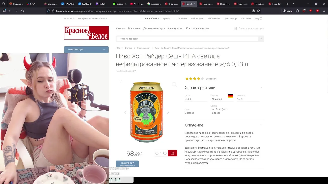328x184 pixels.
Task: Click the browser address bar URL
Action: pos(117,11)
